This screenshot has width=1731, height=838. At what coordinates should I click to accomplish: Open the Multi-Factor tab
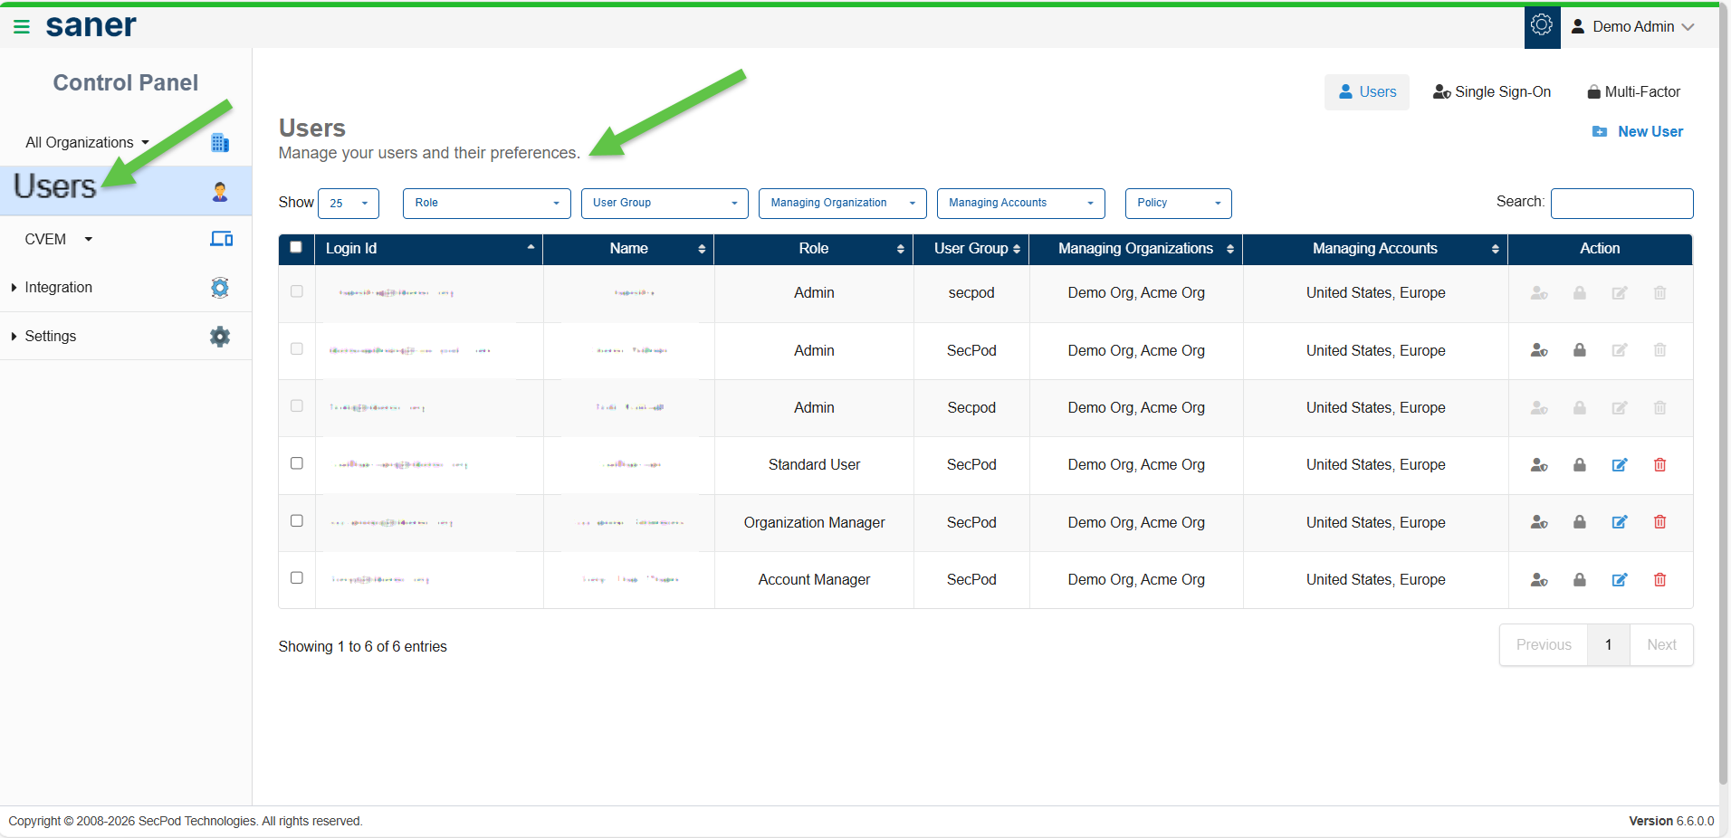1633,92
